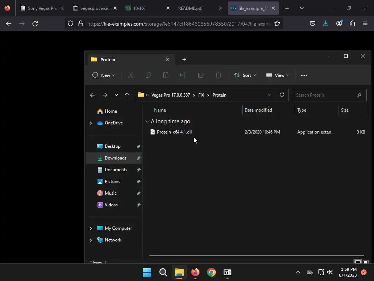This screenshot has width=374, height=281.
Task: List all Firefox tabs dropdown
Action: click(301, 8)
